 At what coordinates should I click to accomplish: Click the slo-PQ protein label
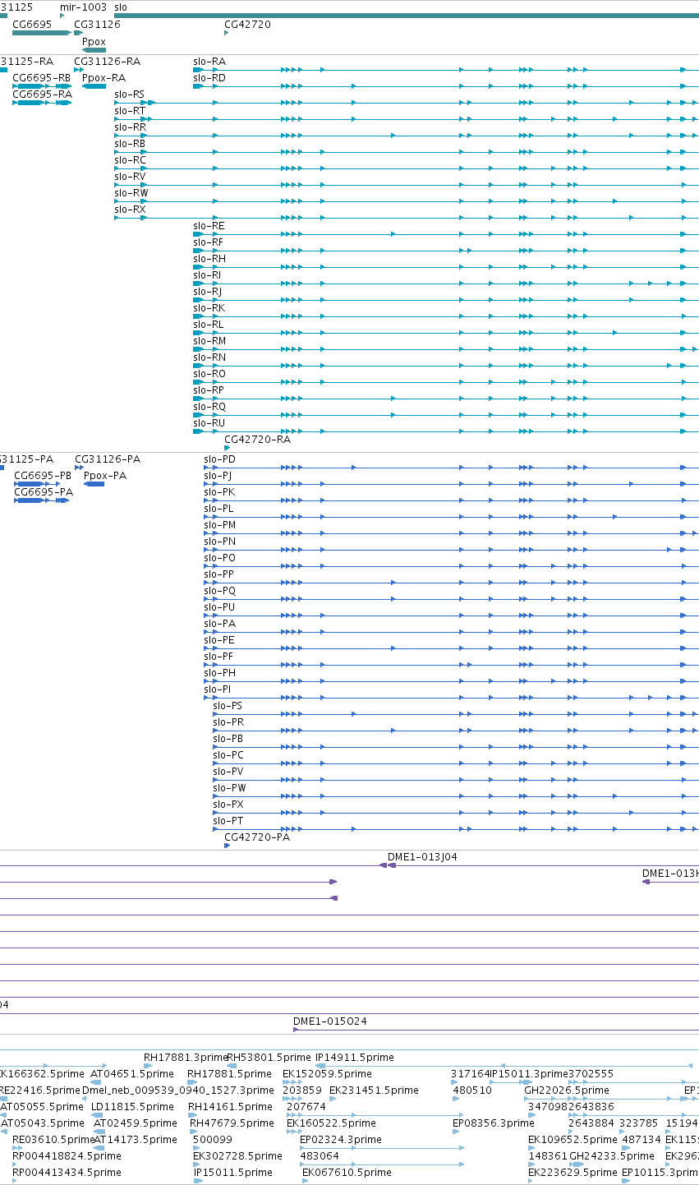pos(219,591)
